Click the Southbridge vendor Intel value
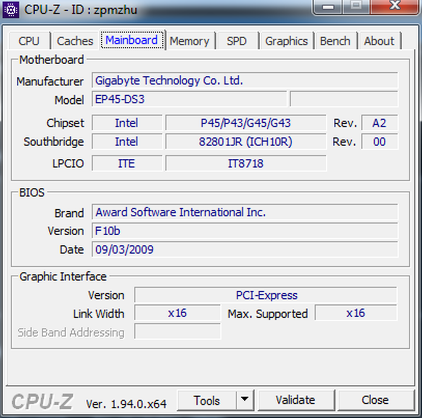Screen dimensions: 422x418 tap(127, 142)
